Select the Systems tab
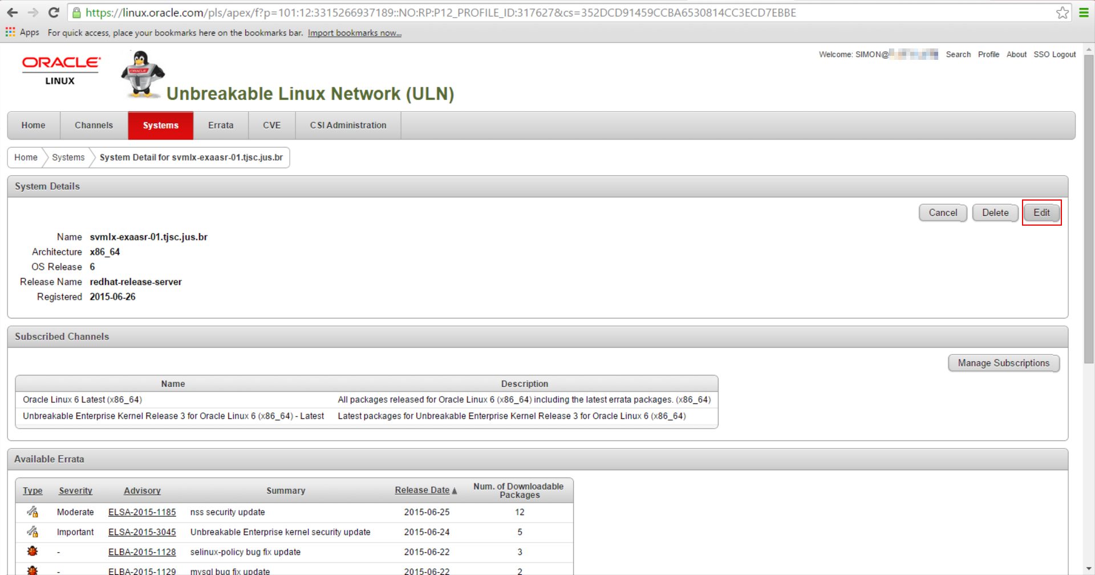1095x575 pixels. tap(161, 125)
